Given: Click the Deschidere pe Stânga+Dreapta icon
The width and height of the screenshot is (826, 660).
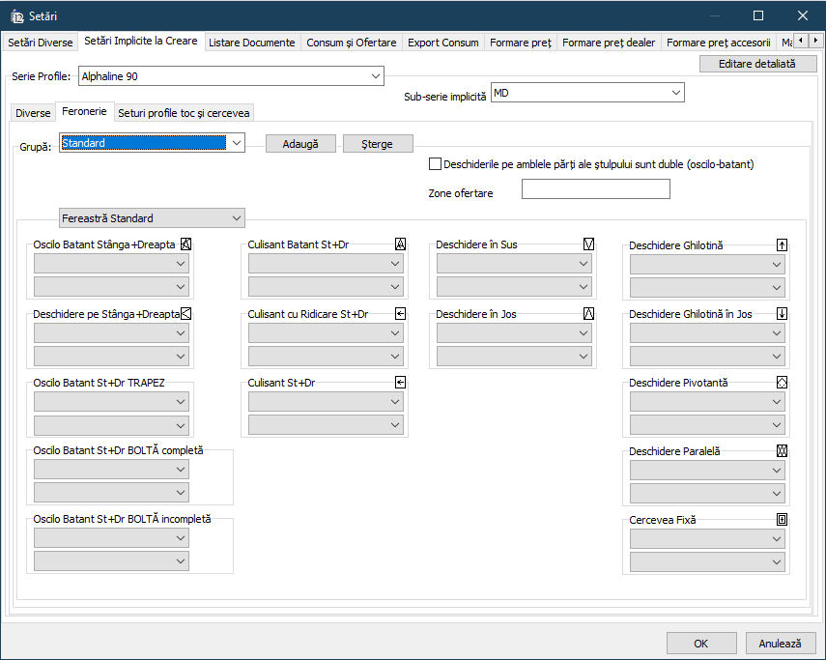Looking at the screenshot, I should point(186,313).
